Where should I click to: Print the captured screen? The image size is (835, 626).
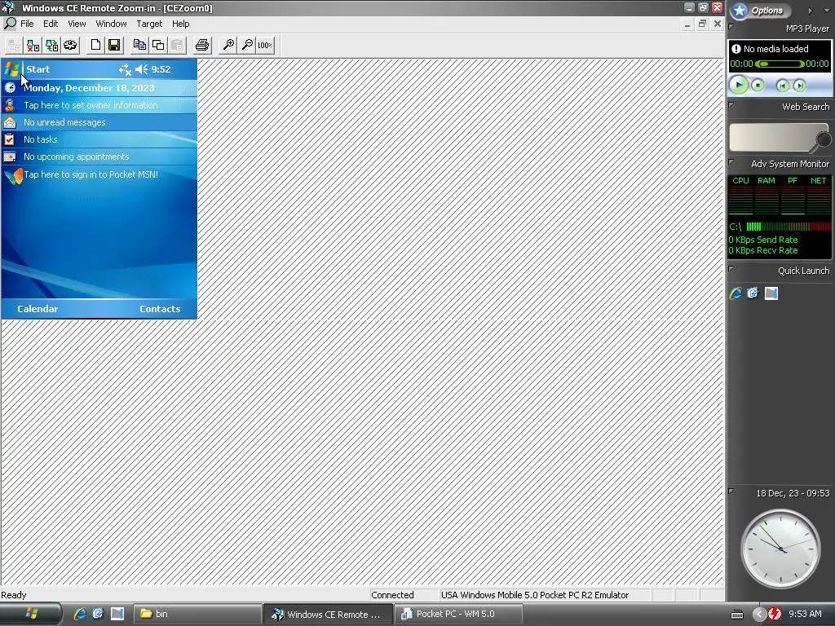(x=202, y=46)
